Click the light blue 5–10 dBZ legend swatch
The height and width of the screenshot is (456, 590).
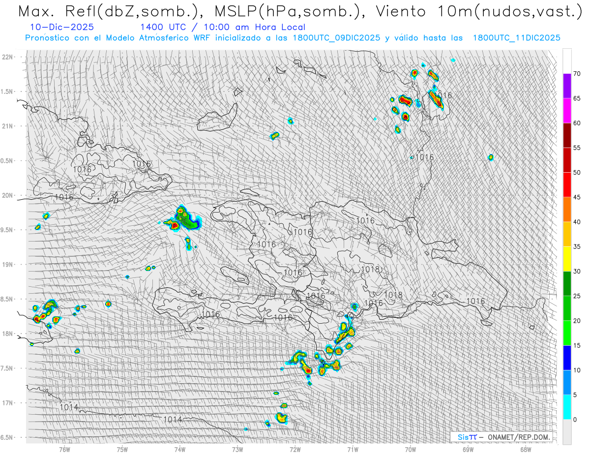coord(567,382)
